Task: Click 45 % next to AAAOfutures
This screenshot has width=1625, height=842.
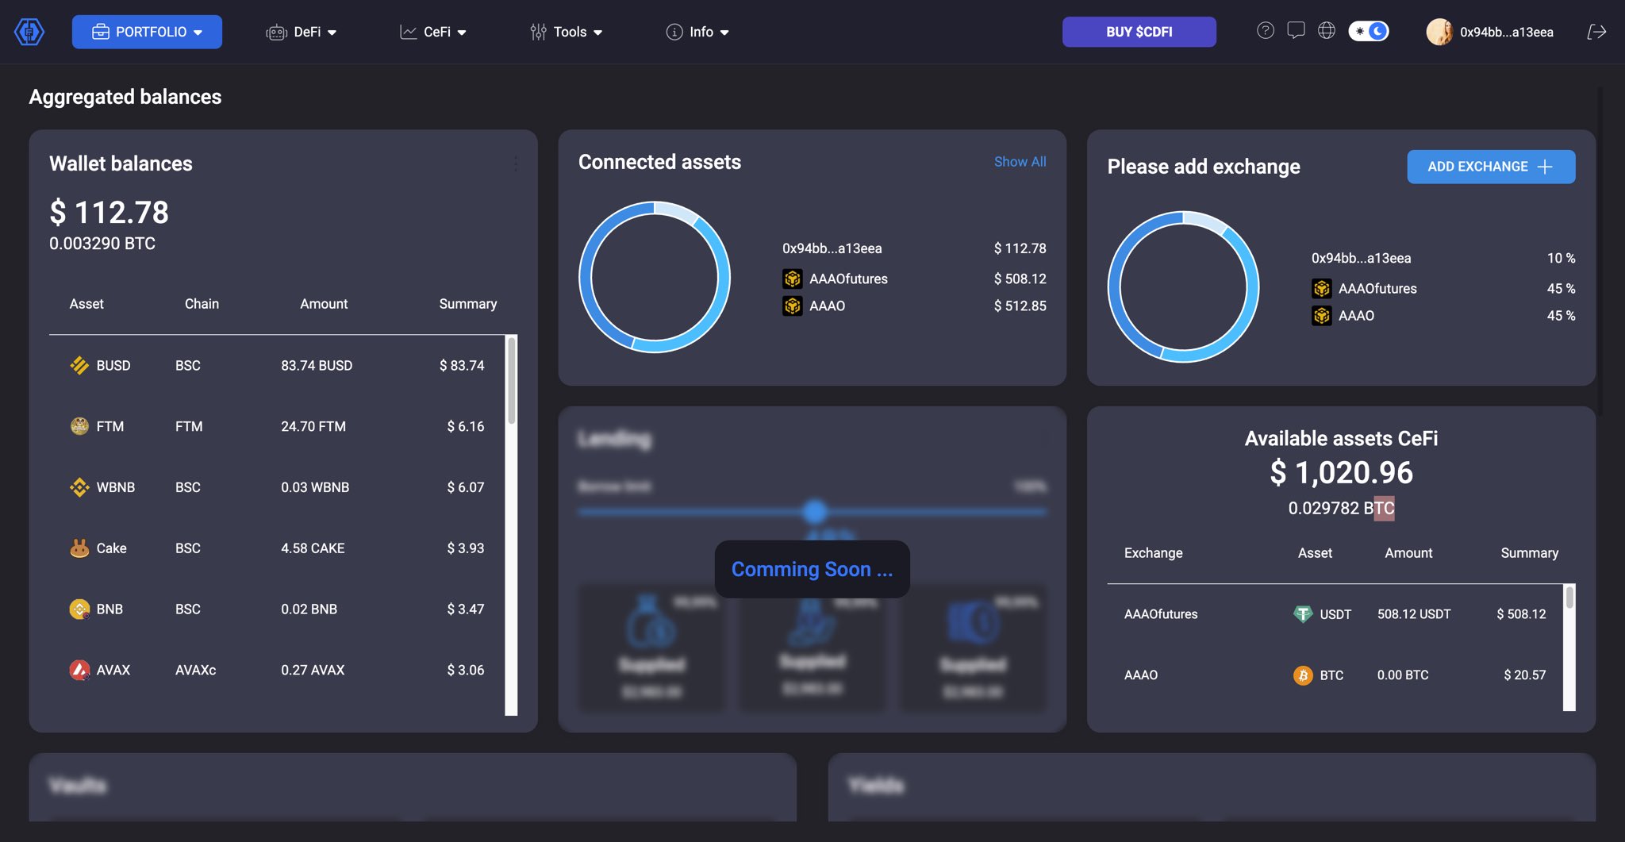Action: [1561, 289]
